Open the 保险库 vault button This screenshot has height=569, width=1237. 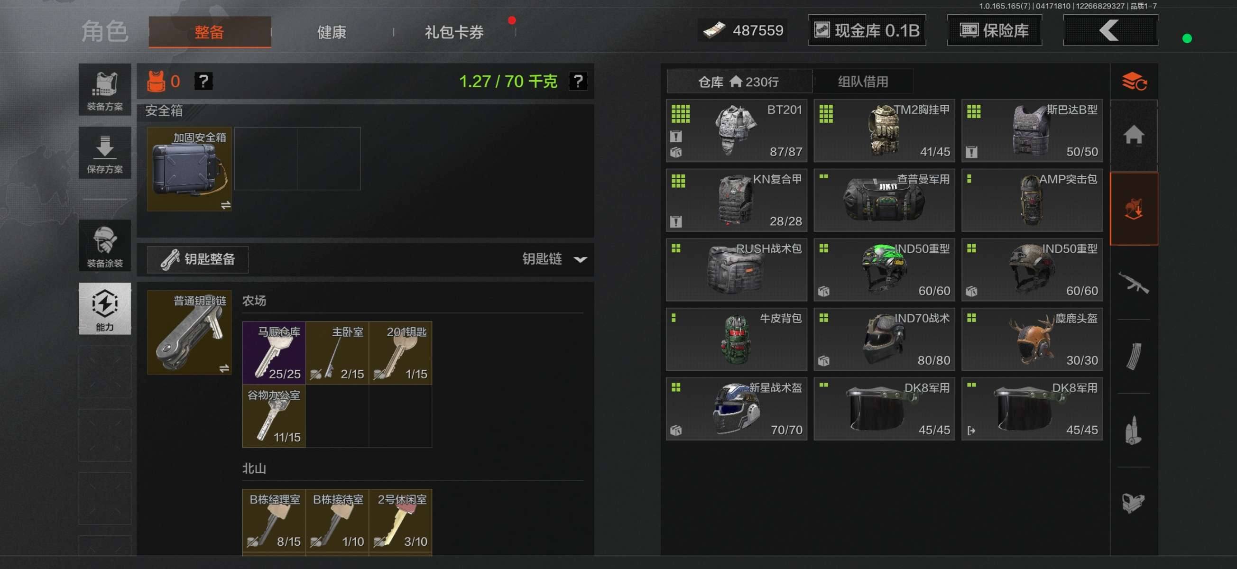tap(994, 30)
